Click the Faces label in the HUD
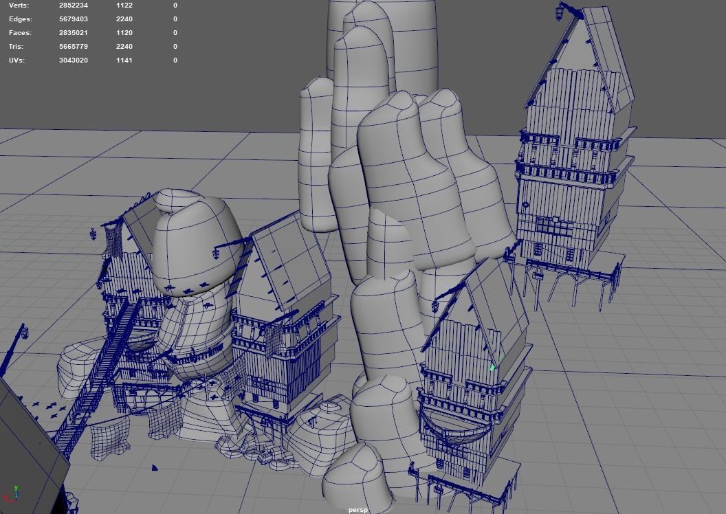726x514 pixels. tap(20, 33)
